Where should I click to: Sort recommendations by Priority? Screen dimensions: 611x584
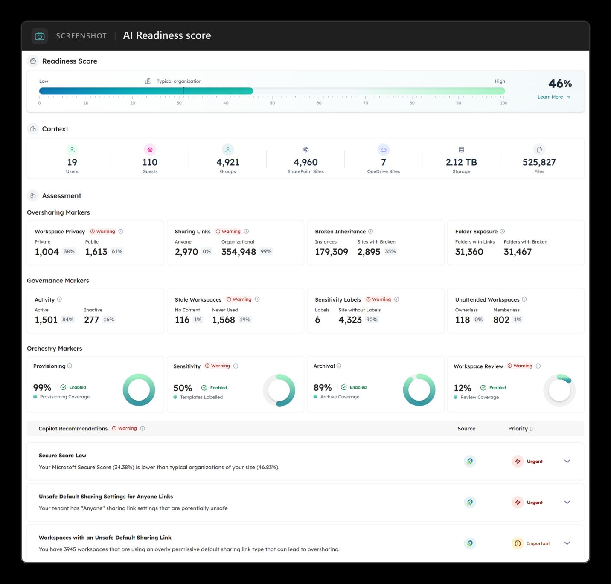(521, 429)
